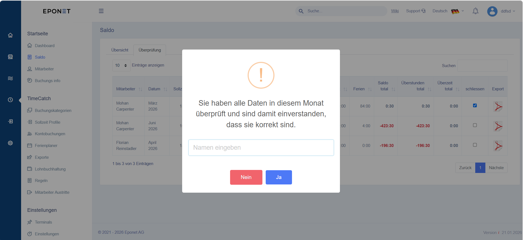Click the German flag icon

coord(455,11)
